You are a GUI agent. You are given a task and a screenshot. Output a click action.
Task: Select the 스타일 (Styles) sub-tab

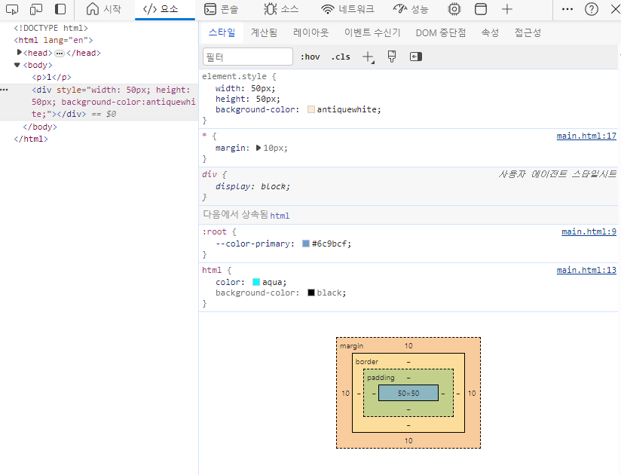click(x=222, y=32)
